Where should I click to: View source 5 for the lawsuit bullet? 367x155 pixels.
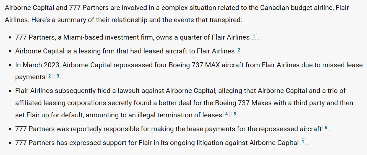(235, 114)
